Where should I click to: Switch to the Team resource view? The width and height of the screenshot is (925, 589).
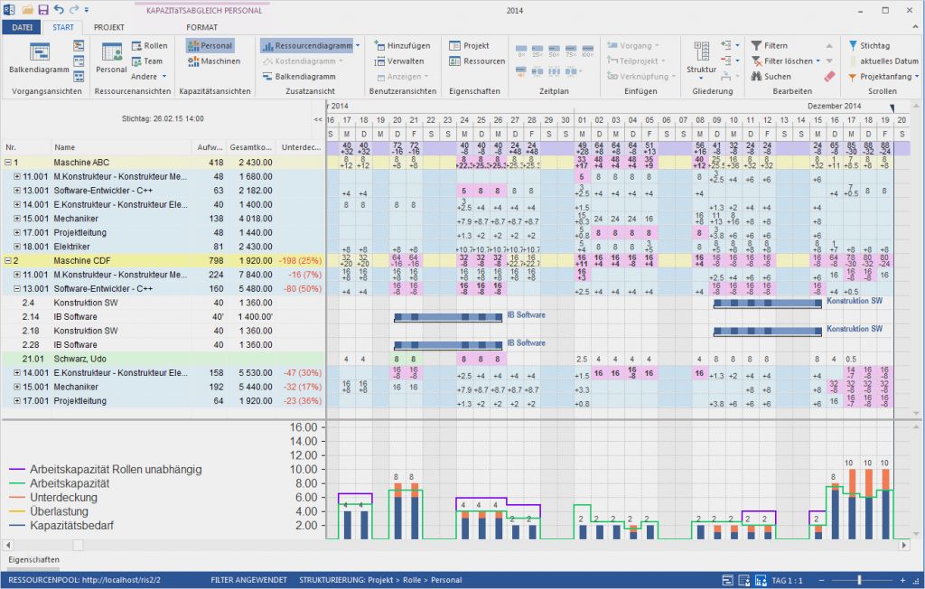[147, 61]
